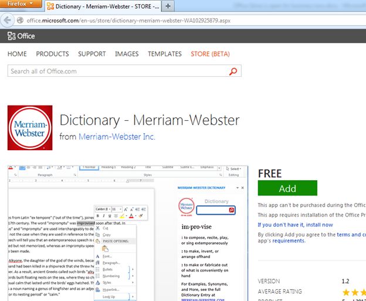Image resolution: width=366 pixels, height=301 pixels.
Task: Click the site identity globe icon
Action: coord(21,21)
